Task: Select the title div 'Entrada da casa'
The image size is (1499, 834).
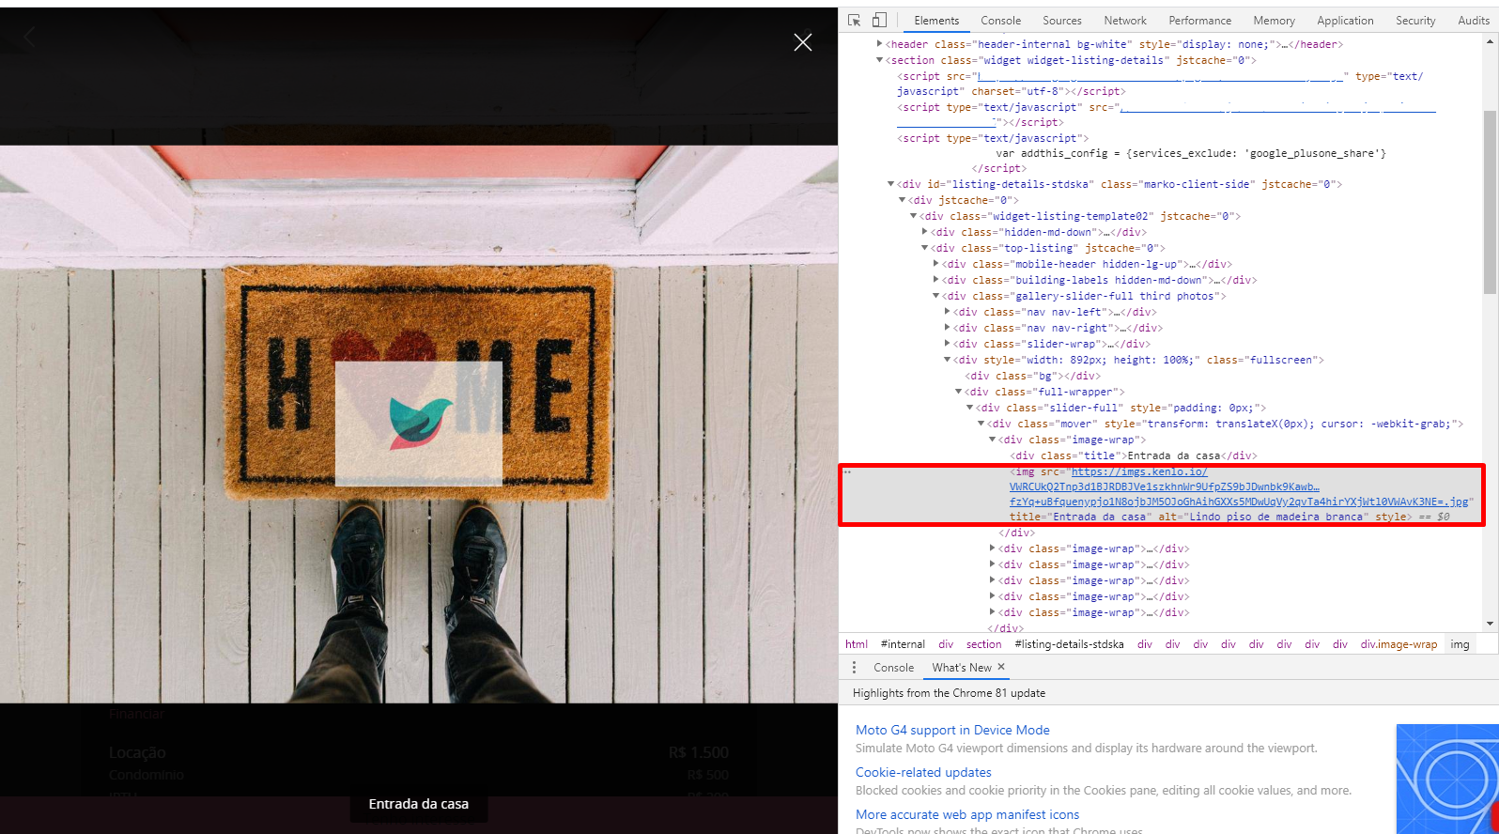Action: click(1133, 456)
